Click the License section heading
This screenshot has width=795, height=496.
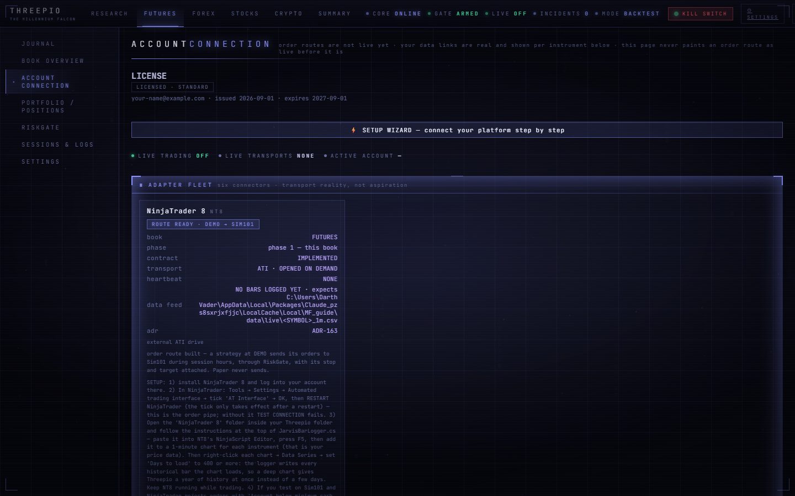pyautogui.click(x=149, y=76)
